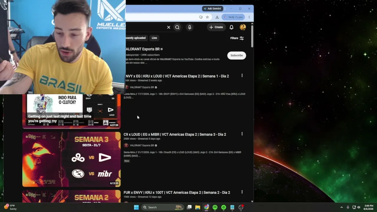This screenshot has height=212, width=377.
Task: Click the YouTube search magnifier button
Action: 177,27
